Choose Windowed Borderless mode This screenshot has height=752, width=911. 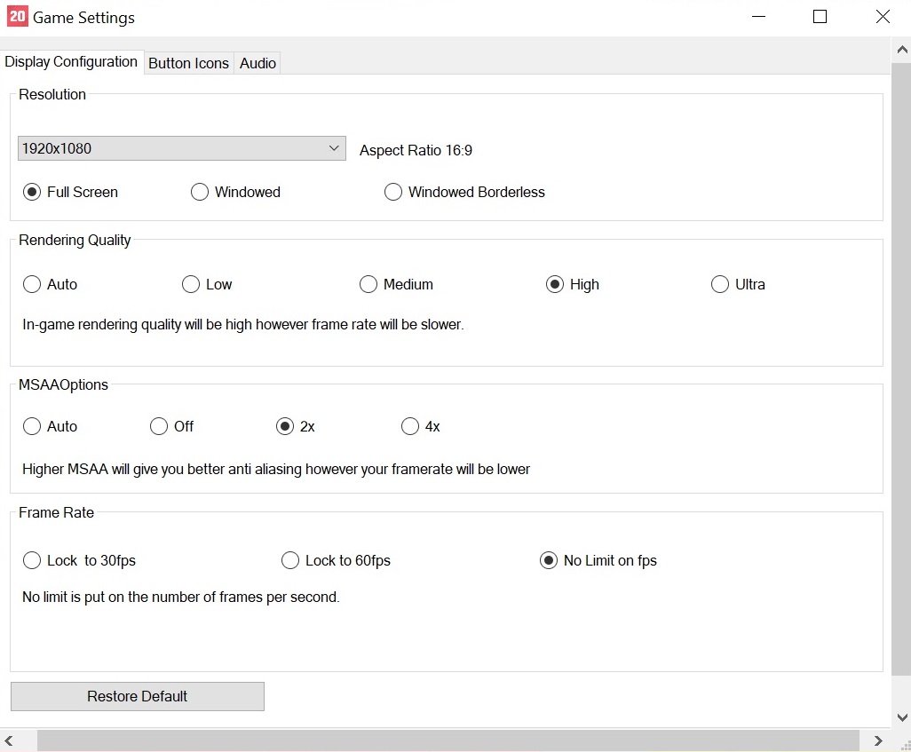(x=393, y=192)
